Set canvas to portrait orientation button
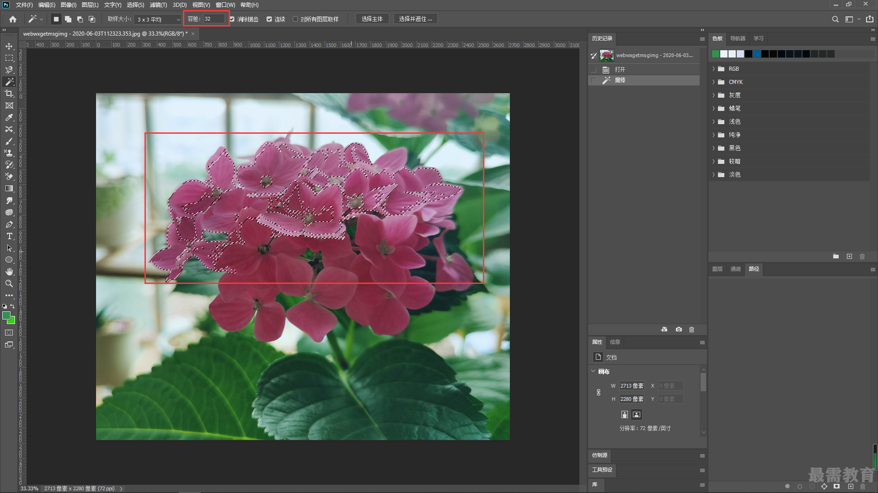 click(x=625, y=415)
